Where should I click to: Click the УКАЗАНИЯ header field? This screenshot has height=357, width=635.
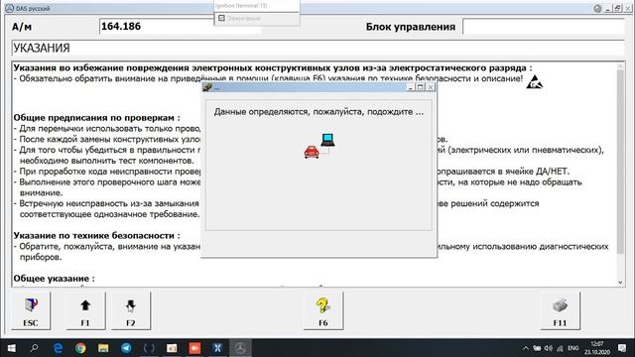317,49
